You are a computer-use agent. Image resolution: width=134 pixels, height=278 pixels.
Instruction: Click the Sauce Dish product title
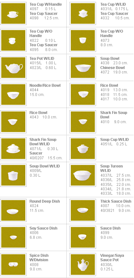[110, 228]
